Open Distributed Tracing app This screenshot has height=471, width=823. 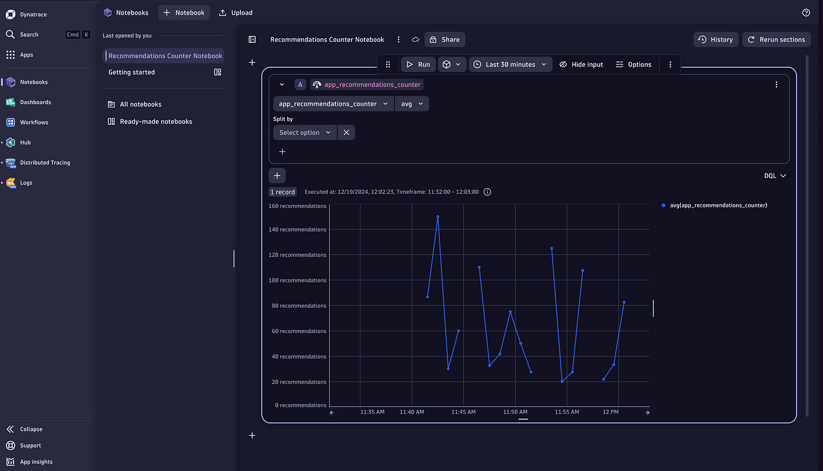click(x=45, y=163)
